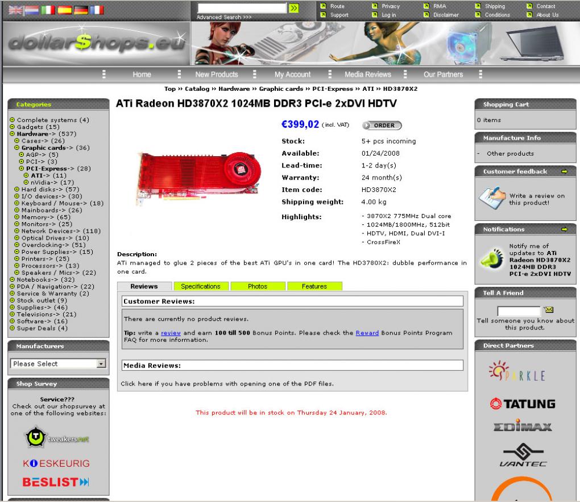The image size is (580, 502).
Task: Open the Stock outlet category
Action: pos(36,300)
